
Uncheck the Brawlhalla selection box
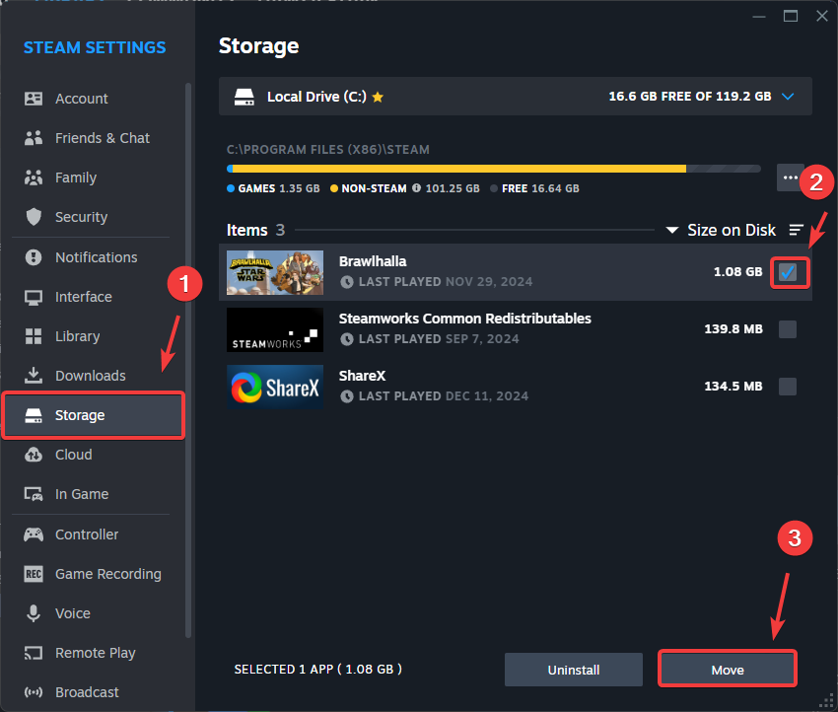coord(788,272)
